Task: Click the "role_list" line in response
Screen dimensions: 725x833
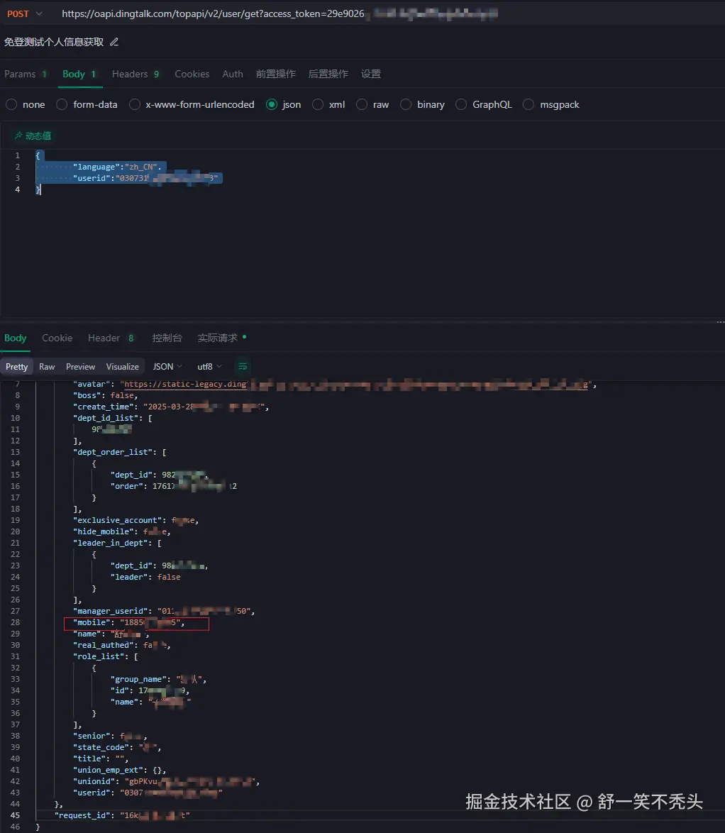Action: tap(106, 656)
